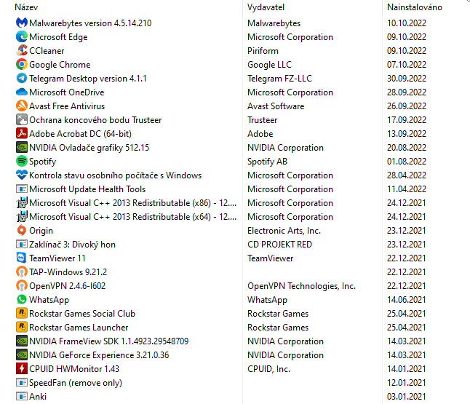Click publisher Spotify AB cell

pos(267,162)
